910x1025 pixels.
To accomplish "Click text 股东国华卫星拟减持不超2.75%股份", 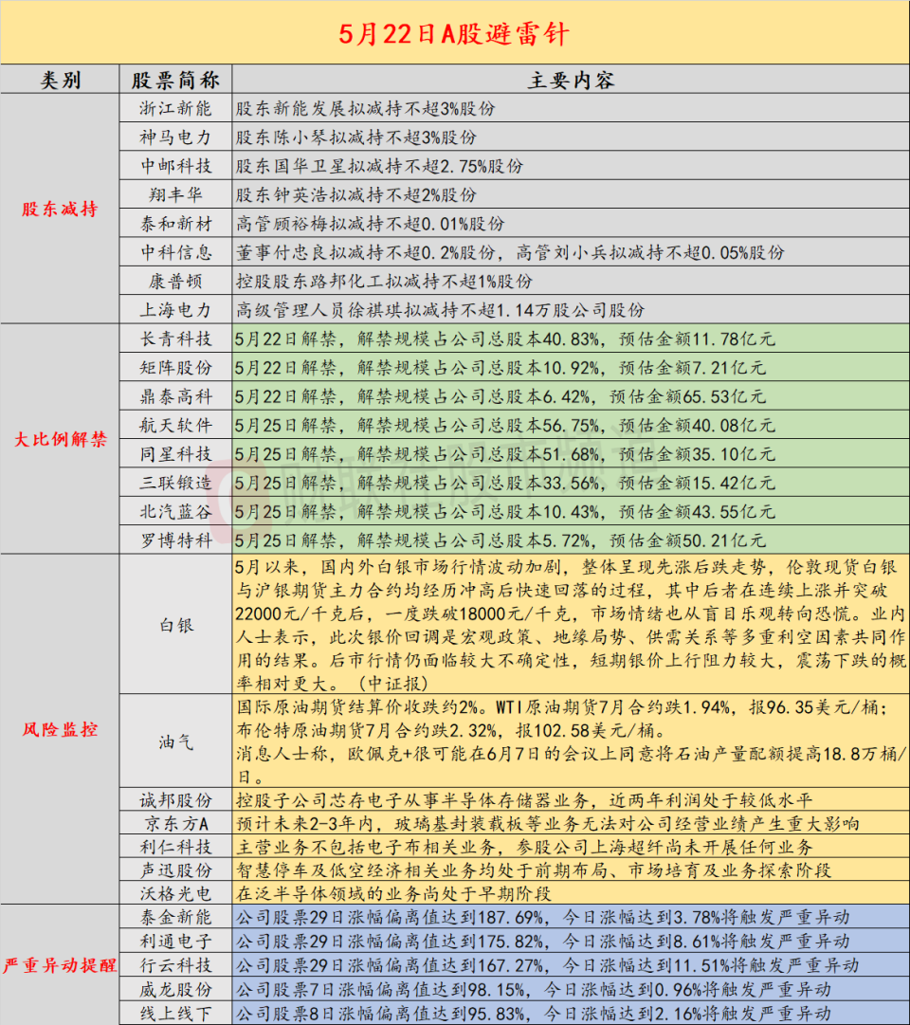I will click(x=379, y=166).
